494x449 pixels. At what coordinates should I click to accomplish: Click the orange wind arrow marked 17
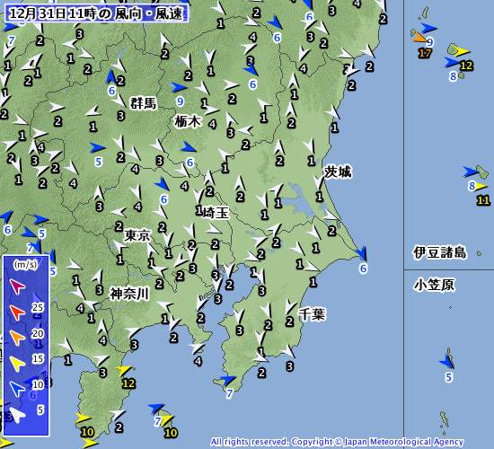coord(420,38)
